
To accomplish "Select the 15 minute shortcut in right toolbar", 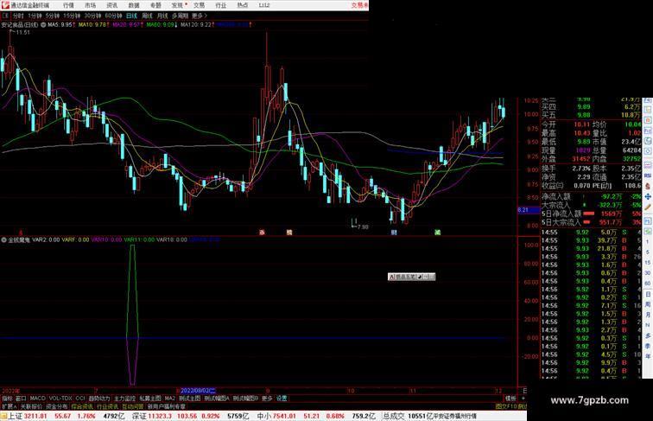I will click(648, 263).
